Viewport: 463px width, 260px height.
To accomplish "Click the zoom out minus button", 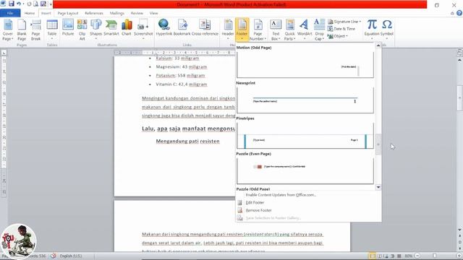I will pos(417,256).
